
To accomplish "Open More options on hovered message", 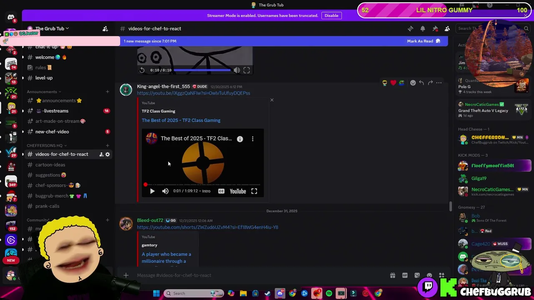I will click(439, 83).
